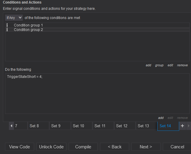Viewport: 191px width, 154px height.
Task: Select Condition group 2 row
Action: click(x=28, y=30)
